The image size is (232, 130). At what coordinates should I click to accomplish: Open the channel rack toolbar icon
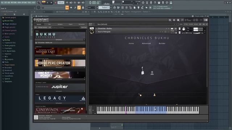coord(123,8)
